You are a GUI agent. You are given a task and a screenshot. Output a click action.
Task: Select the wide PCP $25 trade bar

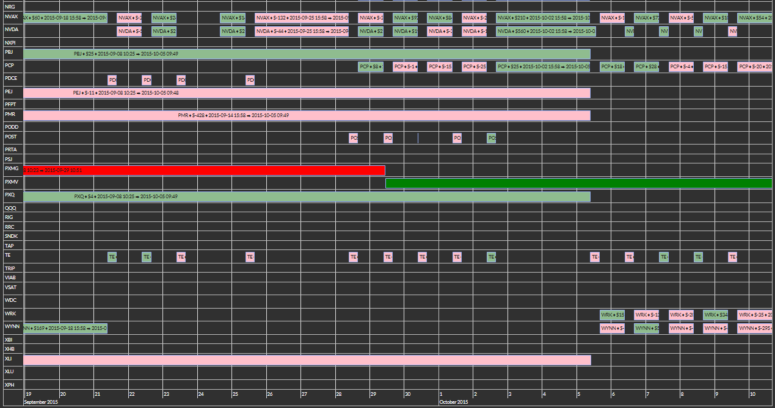[544, 66]
